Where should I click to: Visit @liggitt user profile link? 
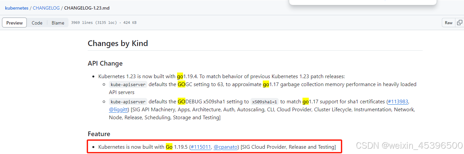pos(119,109)
